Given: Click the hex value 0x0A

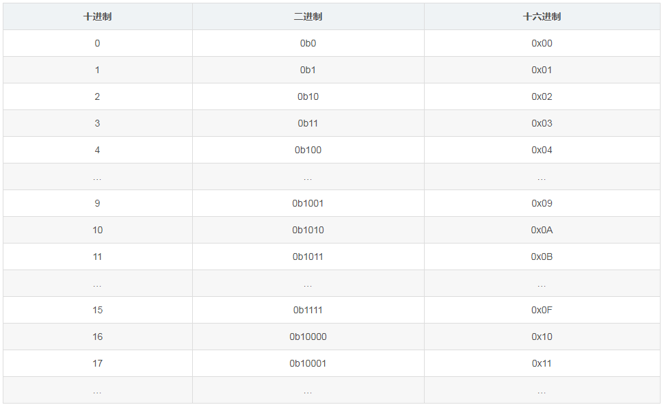Looking at the screenshot, I should point(542,230).
